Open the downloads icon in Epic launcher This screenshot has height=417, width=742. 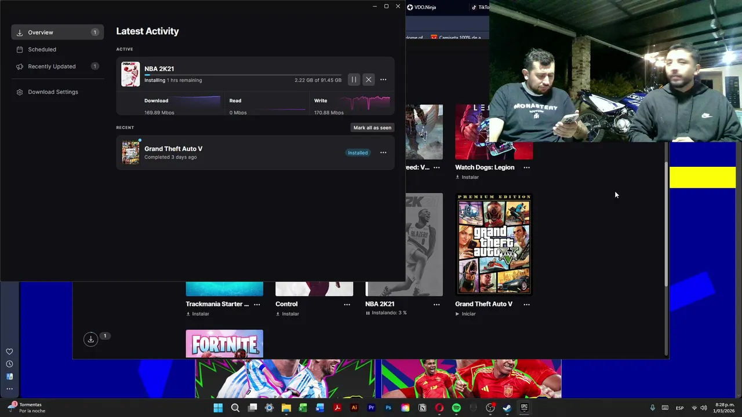pos(90,339)
